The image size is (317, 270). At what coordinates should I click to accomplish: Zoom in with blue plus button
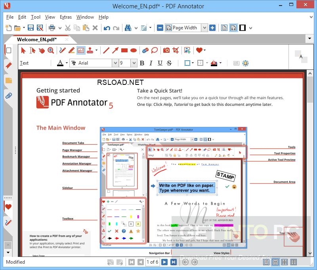click(212, 28)
